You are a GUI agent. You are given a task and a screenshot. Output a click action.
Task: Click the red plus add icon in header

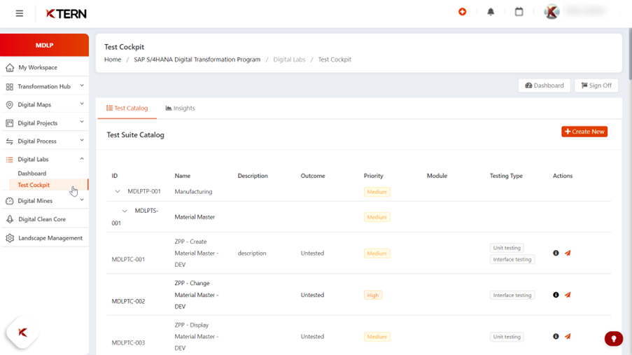pyautogui.click(x=463, y=12)
